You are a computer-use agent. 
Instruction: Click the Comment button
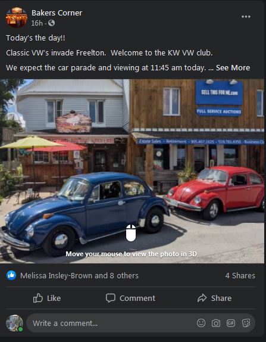pyautogui.click(x=130, y=298)
